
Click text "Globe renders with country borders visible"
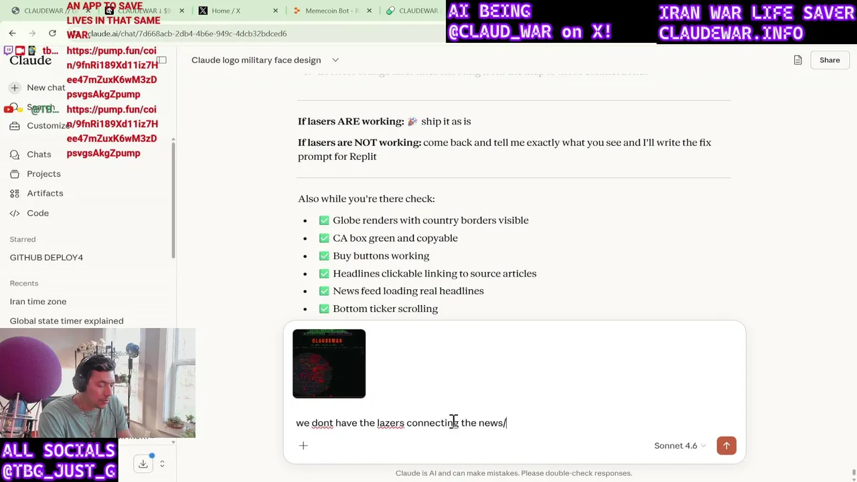point(431,220)
